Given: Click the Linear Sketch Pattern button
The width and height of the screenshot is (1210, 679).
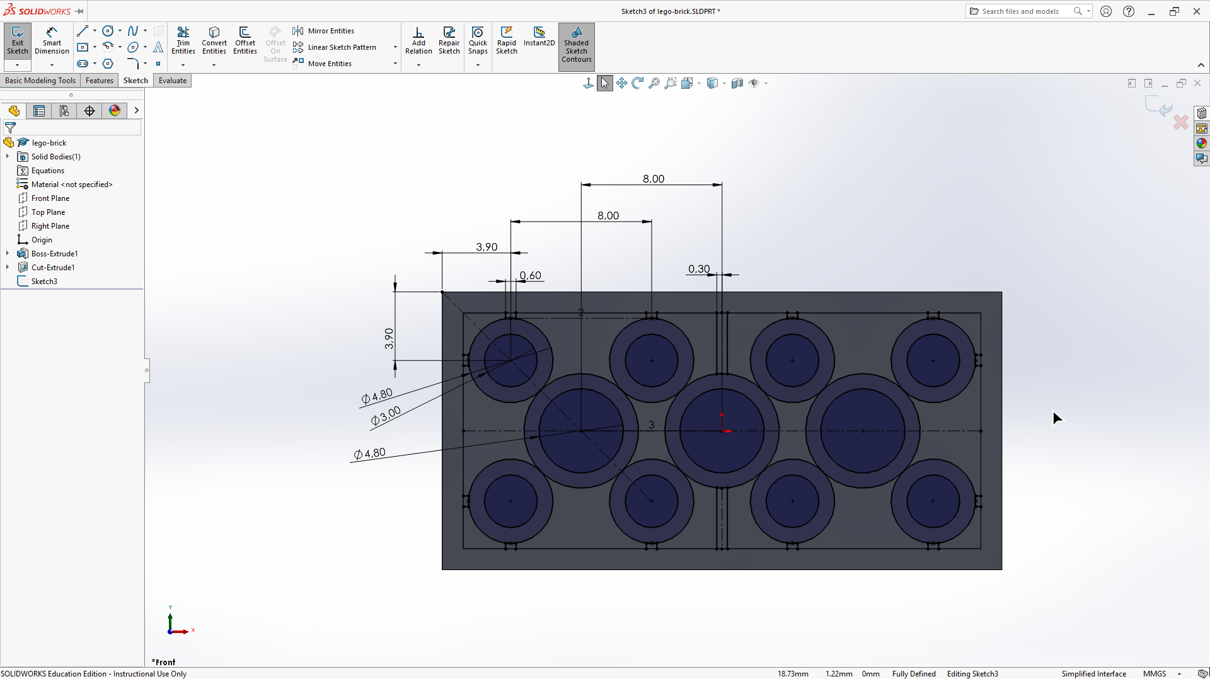Looking at the screenshot, I should [x=341, y=47].
